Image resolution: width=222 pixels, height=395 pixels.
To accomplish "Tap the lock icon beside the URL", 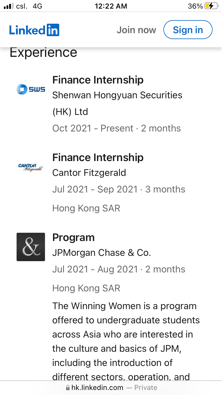I will (x=68, y=388).
